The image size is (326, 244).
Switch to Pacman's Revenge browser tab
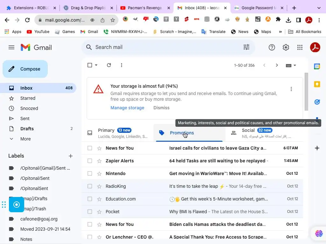tap(145, 8)
